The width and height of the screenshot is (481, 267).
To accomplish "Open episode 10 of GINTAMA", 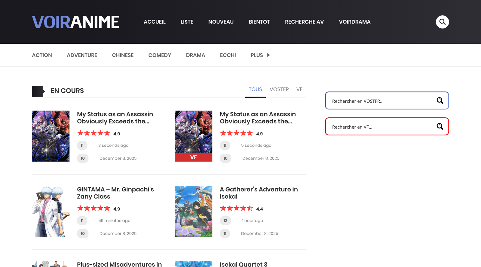I will coord(83,233).
